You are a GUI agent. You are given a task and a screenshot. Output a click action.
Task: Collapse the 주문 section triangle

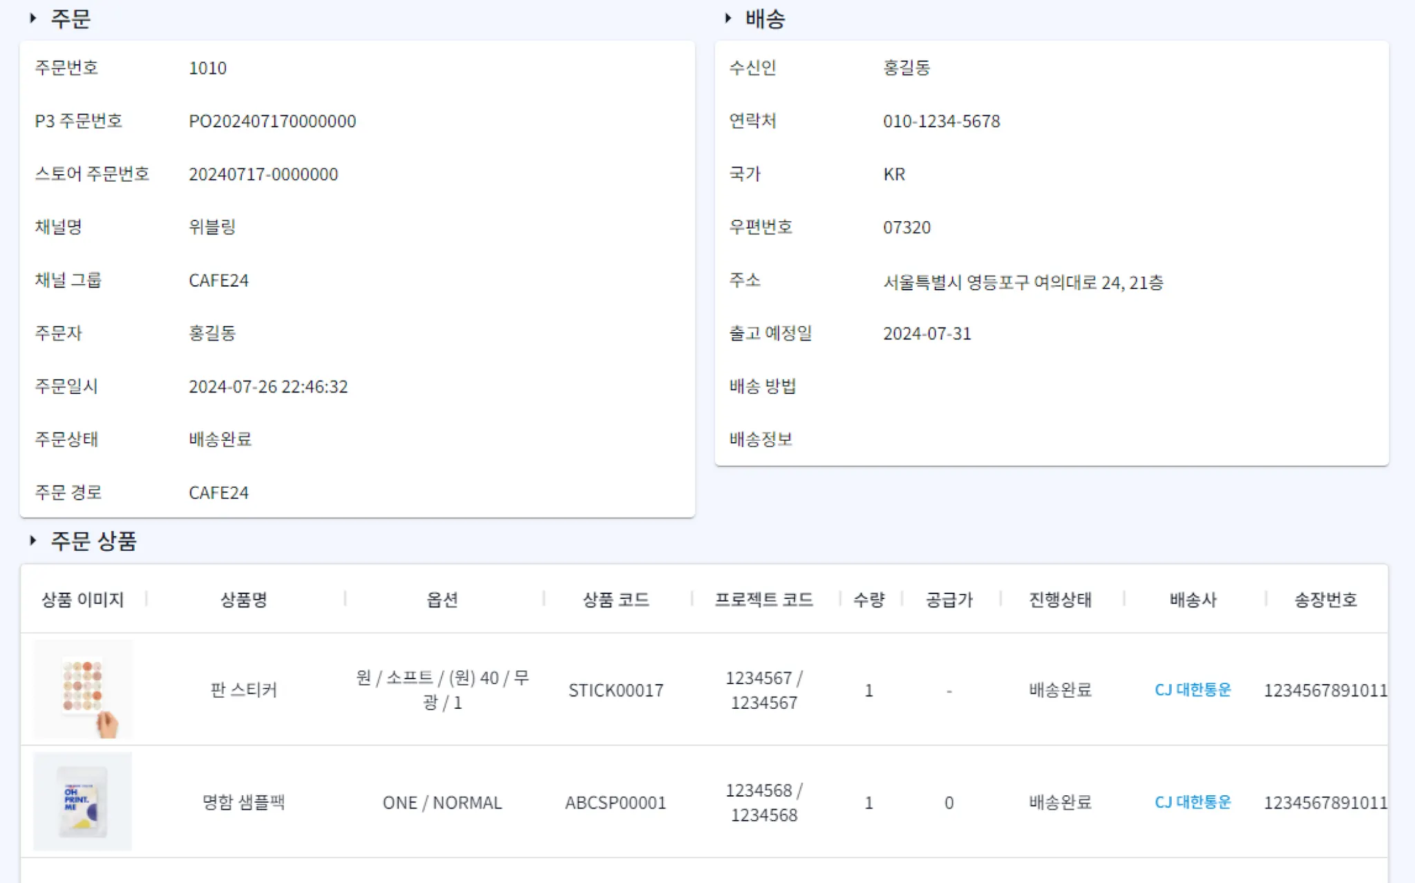tap(32, 19)
